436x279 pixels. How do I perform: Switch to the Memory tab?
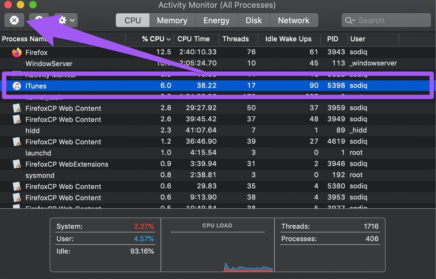point(172,20)
